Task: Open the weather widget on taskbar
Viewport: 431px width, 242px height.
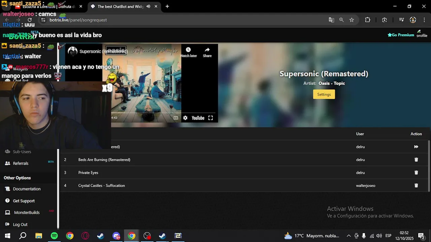Action: pos(312,236)
